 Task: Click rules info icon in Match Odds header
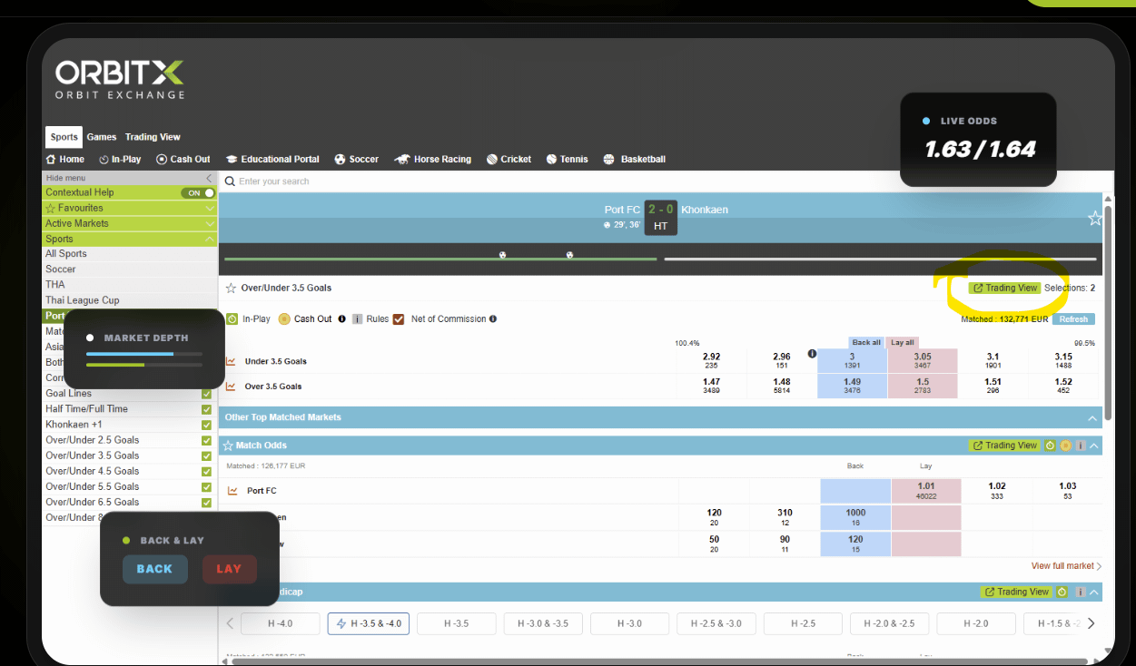pos(1080,446)
